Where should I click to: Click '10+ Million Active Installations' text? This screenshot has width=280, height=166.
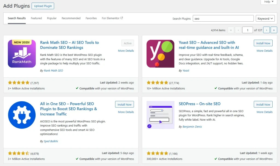coord(166,88)
